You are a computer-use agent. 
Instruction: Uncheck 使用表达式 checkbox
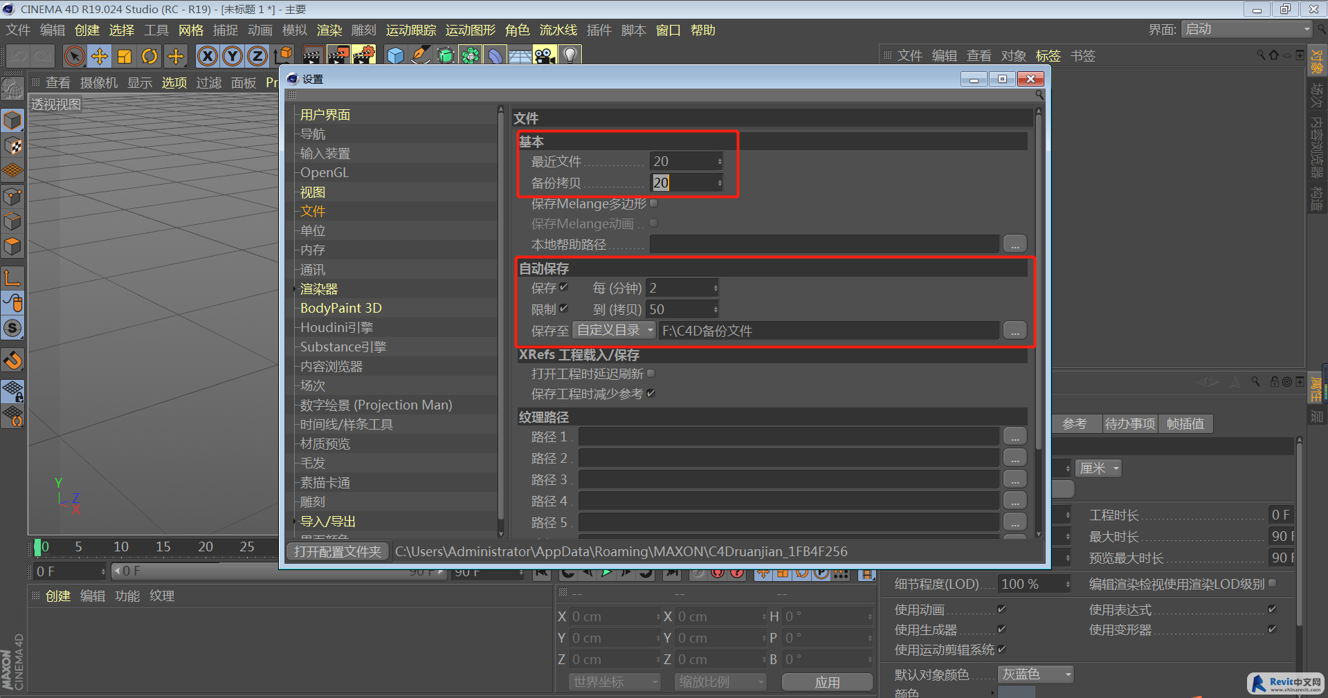[1272, 609]
